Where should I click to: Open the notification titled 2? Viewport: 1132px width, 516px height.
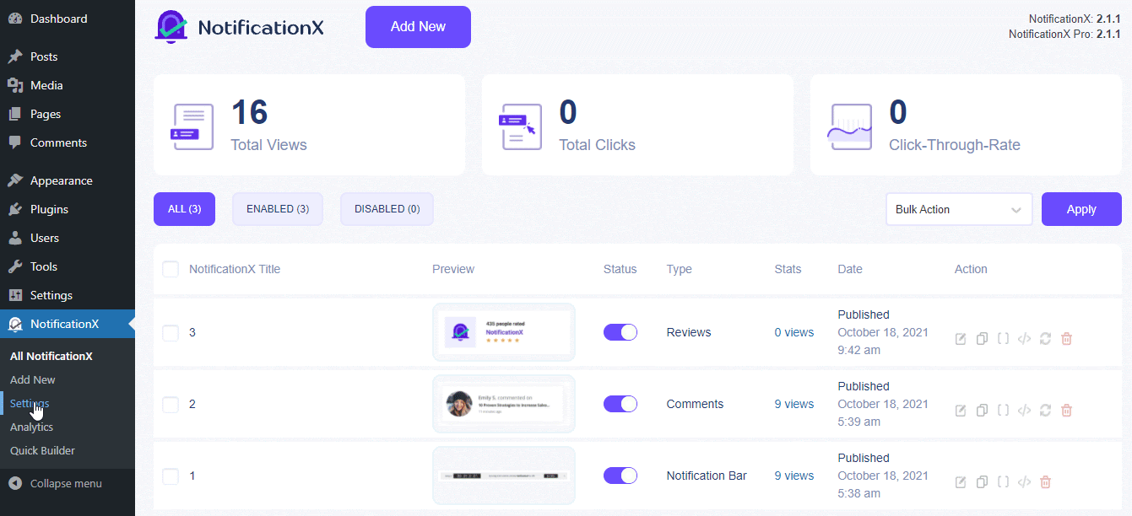point(192,404)
